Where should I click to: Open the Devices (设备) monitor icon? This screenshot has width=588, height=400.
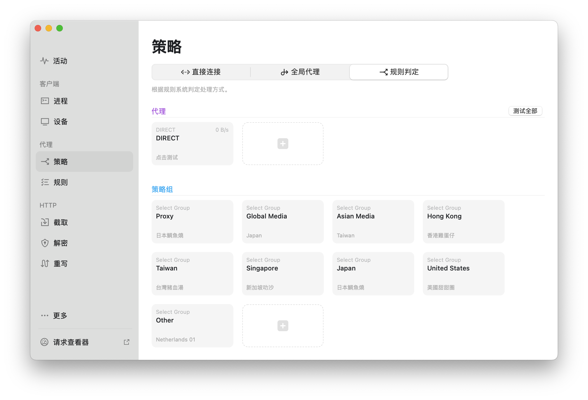click(45, 121)
